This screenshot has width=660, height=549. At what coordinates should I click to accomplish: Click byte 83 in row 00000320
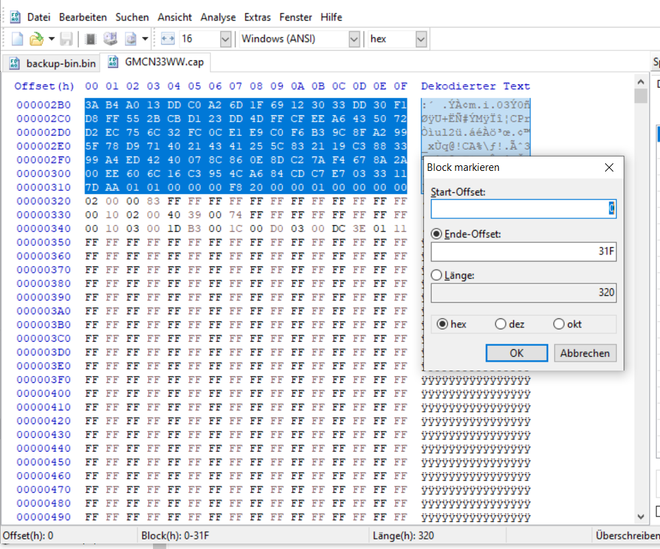click(x=153, y=201)
